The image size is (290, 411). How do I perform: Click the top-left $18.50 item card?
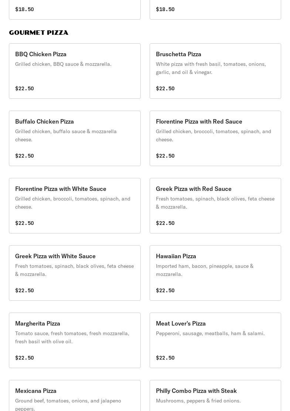click(75, 10)
